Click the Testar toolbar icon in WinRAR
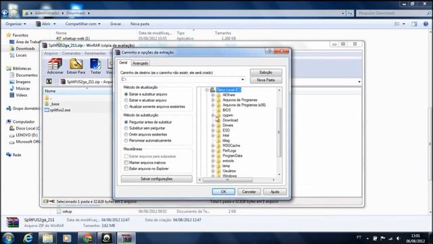Image resolution: width=433 pixels, height=244 pixels. [x=95, y=66]
